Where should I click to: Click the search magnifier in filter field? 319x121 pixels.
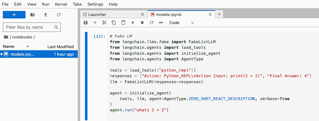point(56,27)
